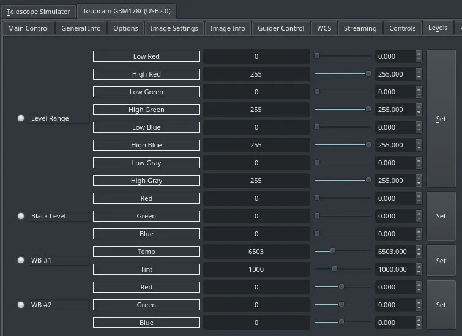The image size is (462, 336).
Task: Increase Low Blue value with spinner up arrow
Action: [419, 124]
